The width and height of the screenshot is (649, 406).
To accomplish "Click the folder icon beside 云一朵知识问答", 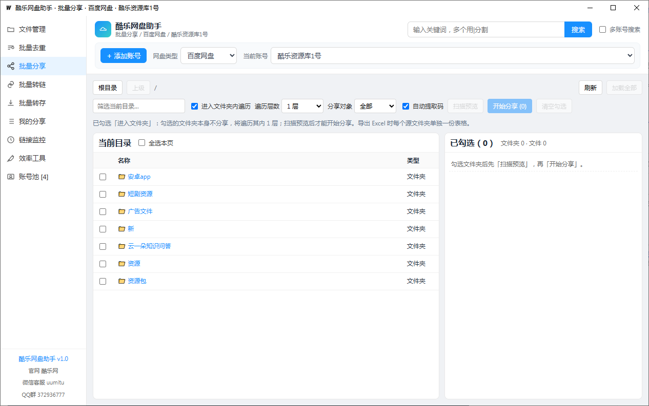I will coord(121,246).
